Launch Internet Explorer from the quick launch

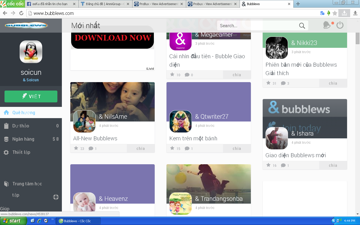coord(39,221)
